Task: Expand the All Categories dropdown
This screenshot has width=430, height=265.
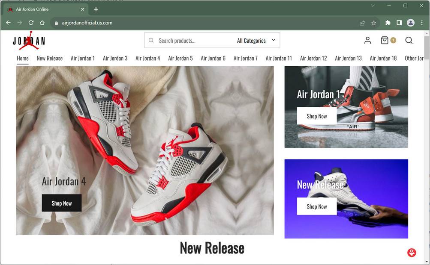Action: [x=256, y=41]
